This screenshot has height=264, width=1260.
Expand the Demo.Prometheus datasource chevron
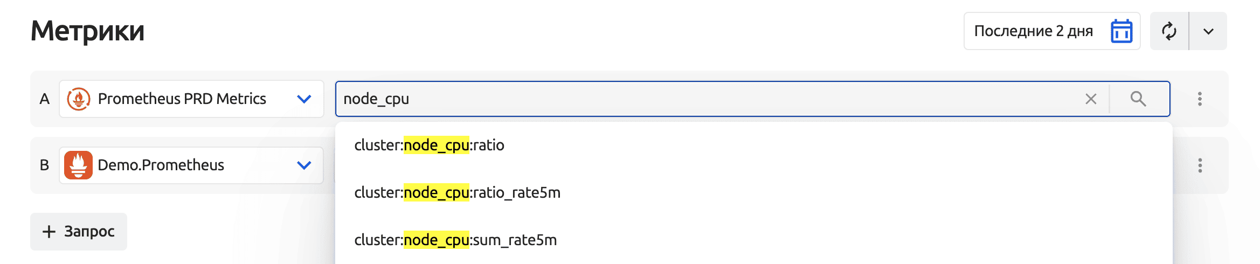click(304, 165)
